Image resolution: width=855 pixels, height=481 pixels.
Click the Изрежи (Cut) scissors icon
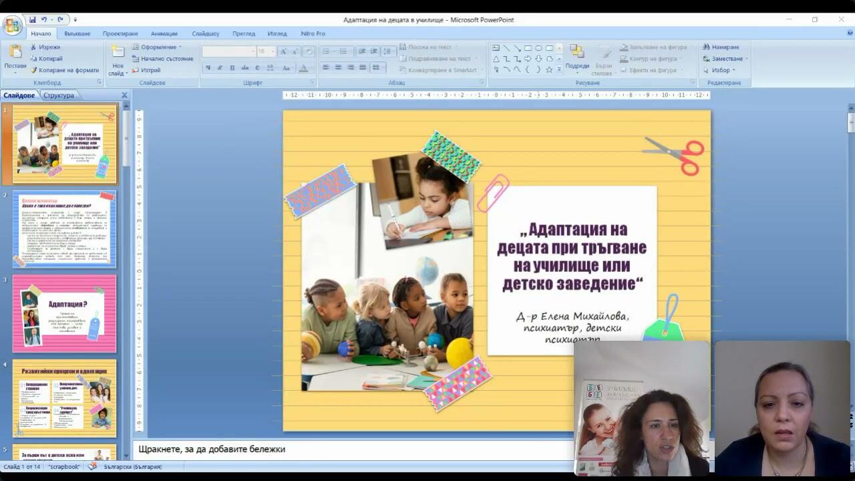click(x=33, y=47)
